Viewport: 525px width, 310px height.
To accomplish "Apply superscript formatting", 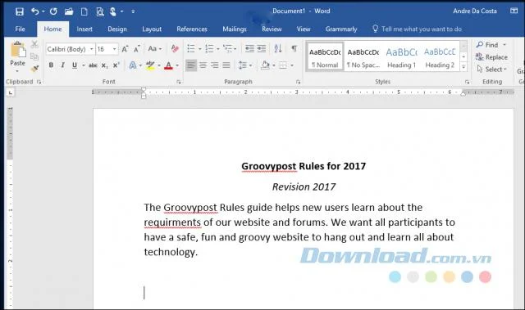I will [116, 65].
